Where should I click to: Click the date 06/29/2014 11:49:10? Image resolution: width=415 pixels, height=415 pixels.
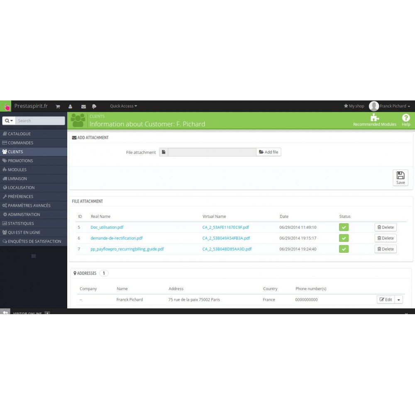click(x=298, y=227)
